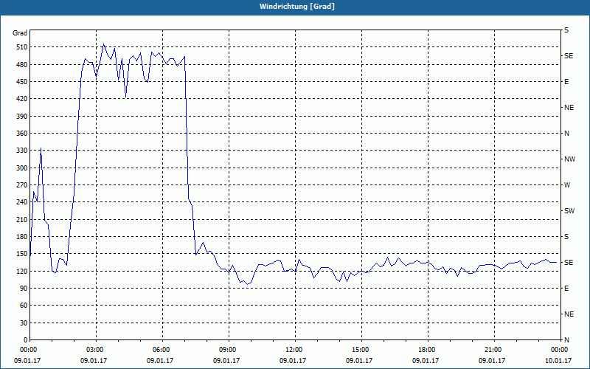
Task: Click the NW compass direction label
Action: 569,159
